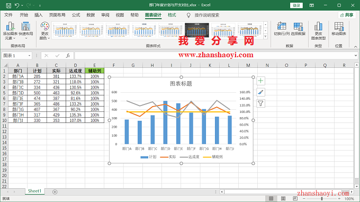
Task: Click the 操作说明搜索 search box
Action: pos(206,15)
